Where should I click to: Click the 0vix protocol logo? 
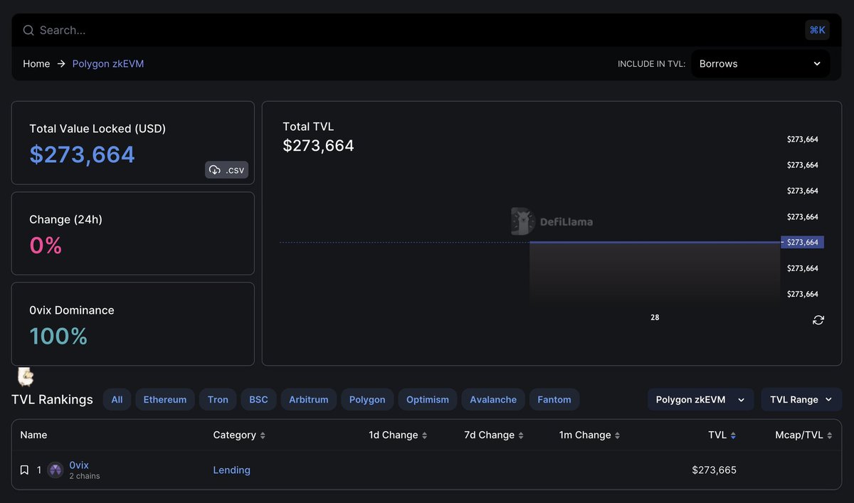[x=55, y=470]
